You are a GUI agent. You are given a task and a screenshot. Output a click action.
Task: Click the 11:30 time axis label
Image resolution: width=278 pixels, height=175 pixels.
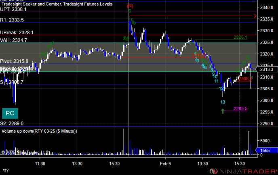coord(40,164)
